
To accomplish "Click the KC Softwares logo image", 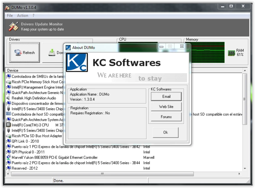I will 77,62.
